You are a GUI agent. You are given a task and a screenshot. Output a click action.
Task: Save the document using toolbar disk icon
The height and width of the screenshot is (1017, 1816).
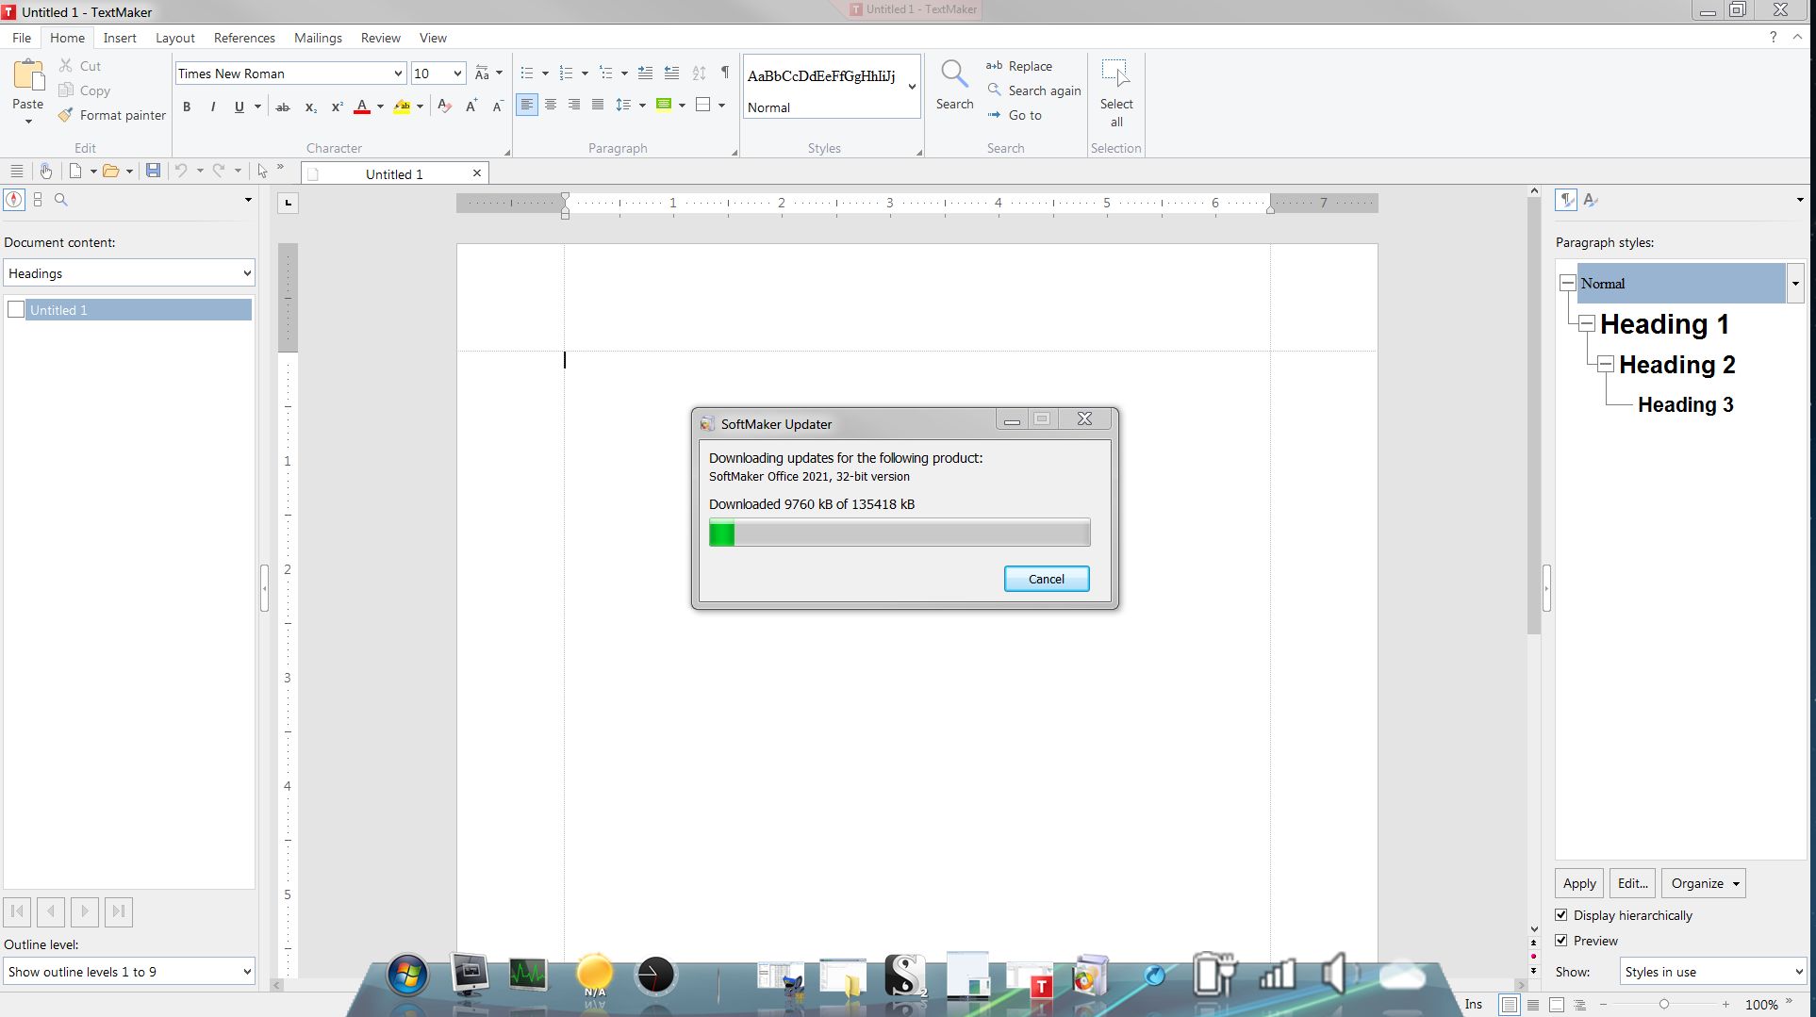[x=153, y=171]
